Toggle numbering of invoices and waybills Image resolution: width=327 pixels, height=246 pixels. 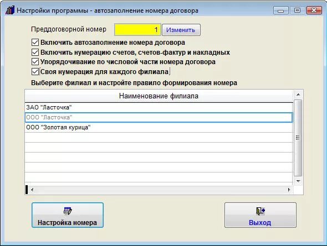[35, 52]
